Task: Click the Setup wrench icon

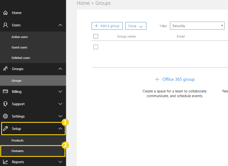Action: 5,129
